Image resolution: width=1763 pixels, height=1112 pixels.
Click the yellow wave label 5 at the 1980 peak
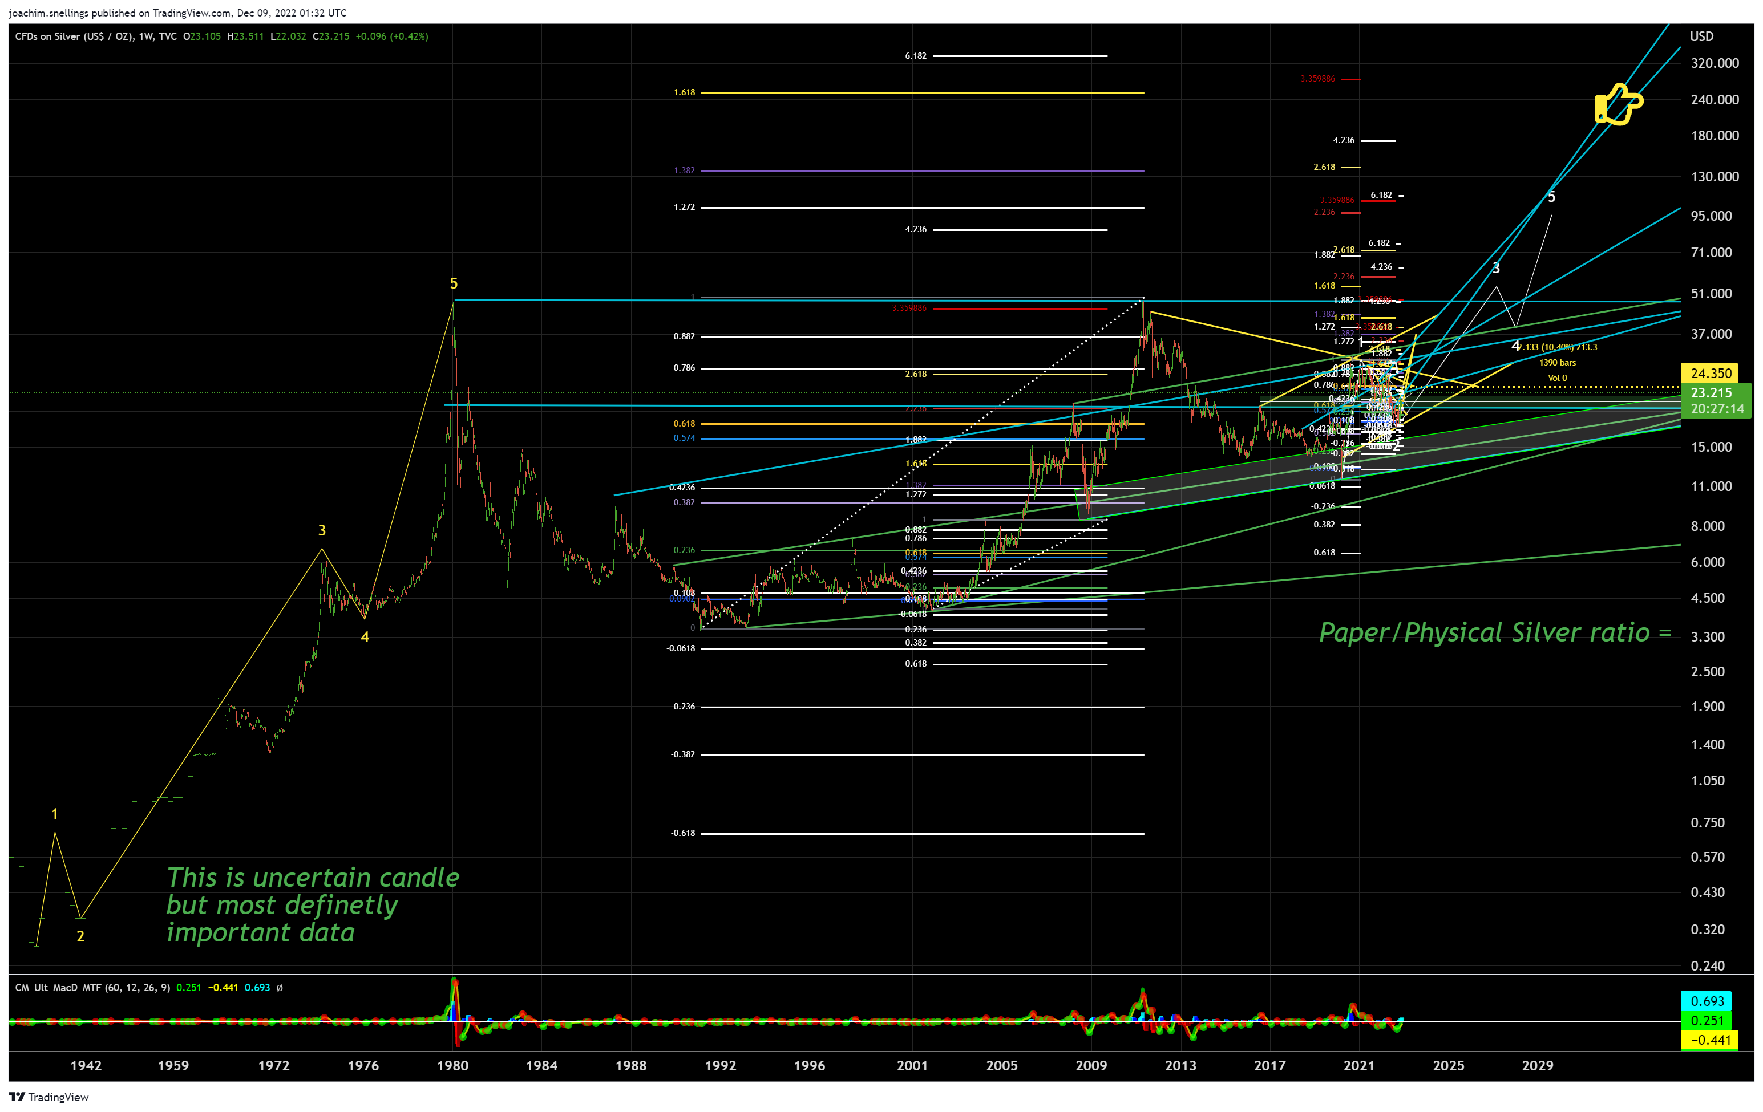coord(454,284)
